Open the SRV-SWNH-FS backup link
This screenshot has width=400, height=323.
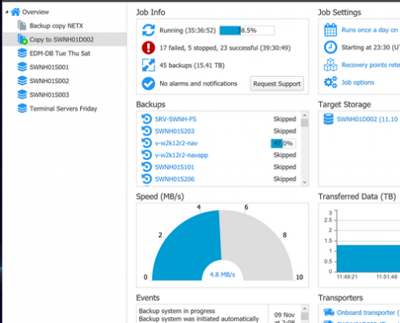[x=175, y=119]
